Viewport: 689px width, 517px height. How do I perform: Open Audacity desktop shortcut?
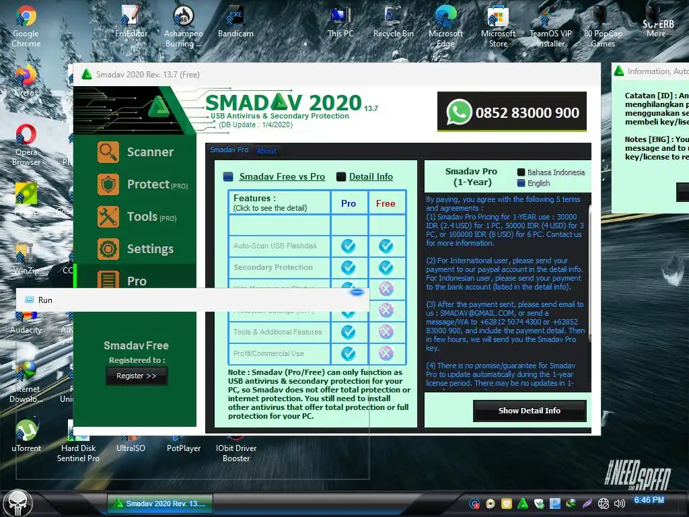pos(26,322)
